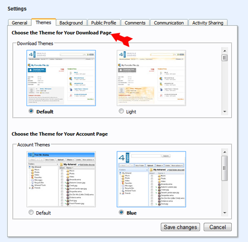Viewport: 248px width, 242px height.
Task: Click Account Themes scroll down arrow
Action: pyautogui.click(x=225, y=213)
